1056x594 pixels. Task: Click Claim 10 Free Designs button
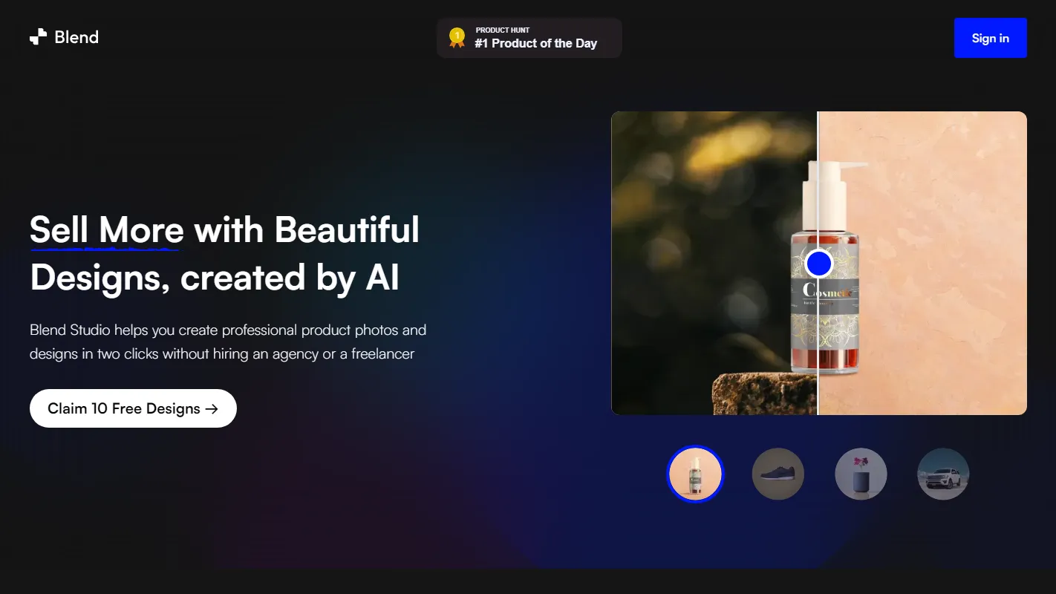(x=133, y=408)
